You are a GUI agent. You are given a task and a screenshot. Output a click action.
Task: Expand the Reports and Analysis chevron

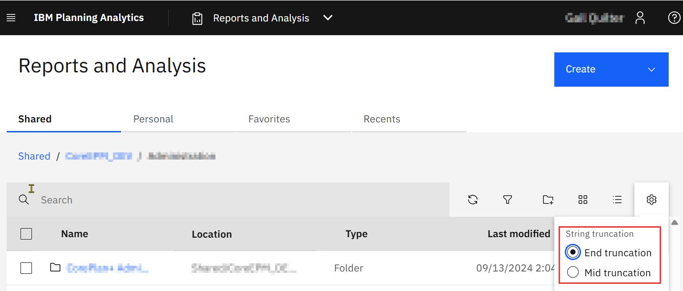(327, 18)
